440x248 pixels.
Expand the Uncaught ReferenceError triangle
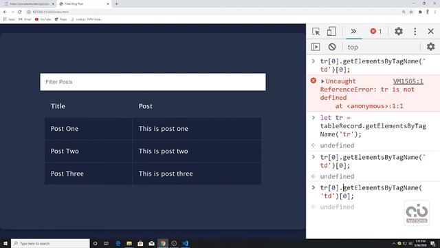point(322,81)
